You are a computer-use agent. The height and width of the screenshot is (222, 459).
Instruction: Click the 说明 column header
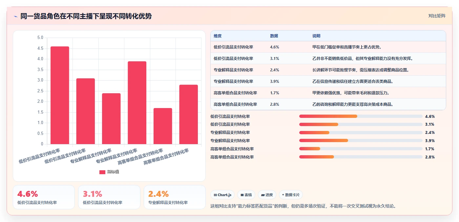tap(316, 36)
